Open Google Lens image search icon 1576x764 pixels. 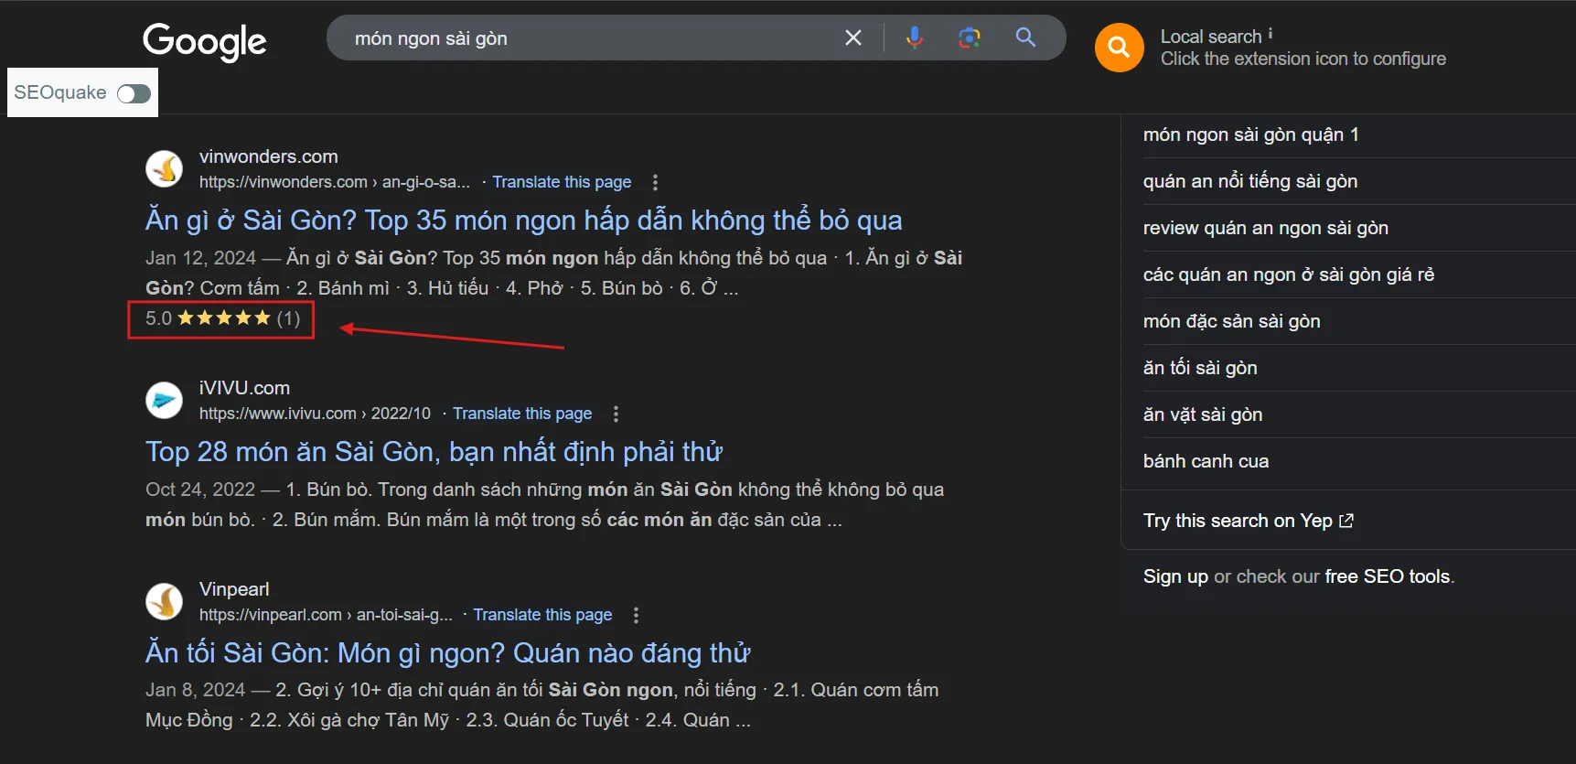[970, 38]
